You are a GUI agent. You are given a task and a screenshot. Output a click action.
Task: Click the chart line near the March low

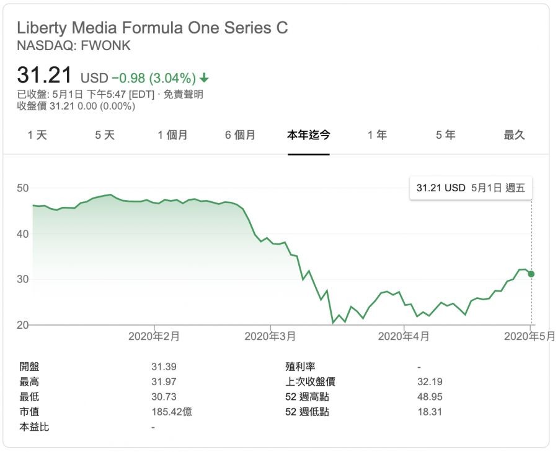[x=333, y=322]
